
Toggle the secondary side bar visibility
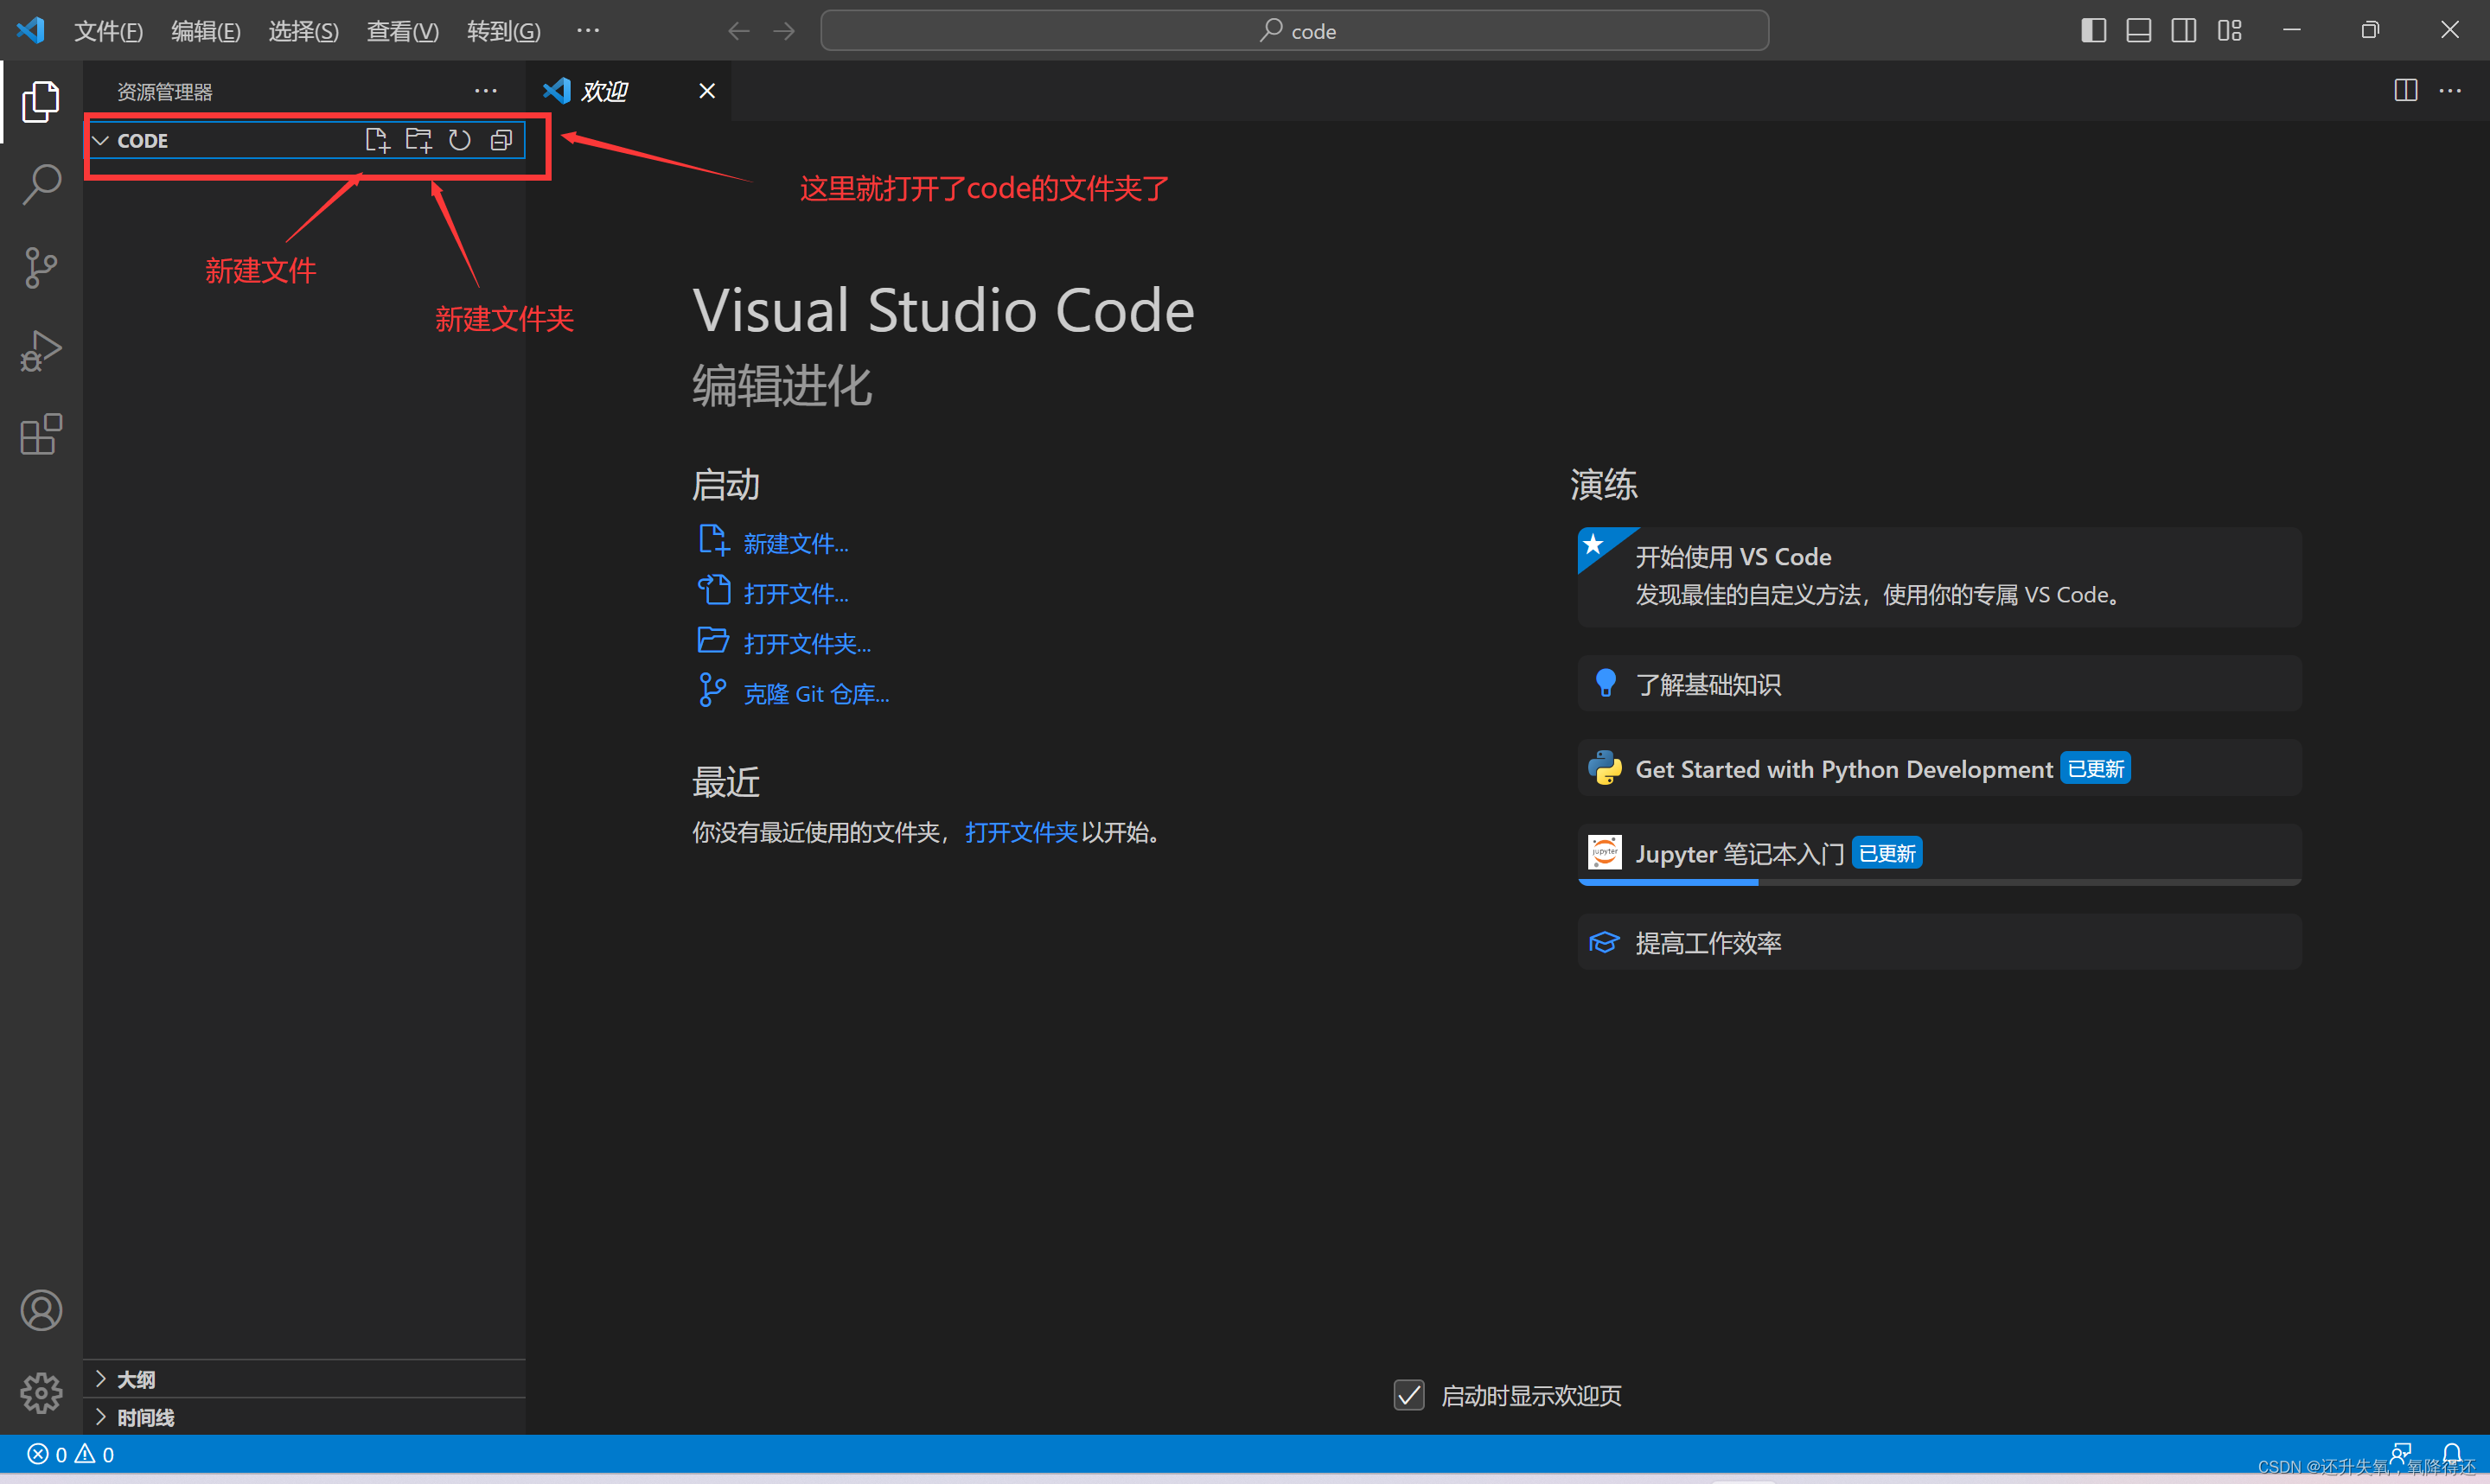coord(2184,31)
